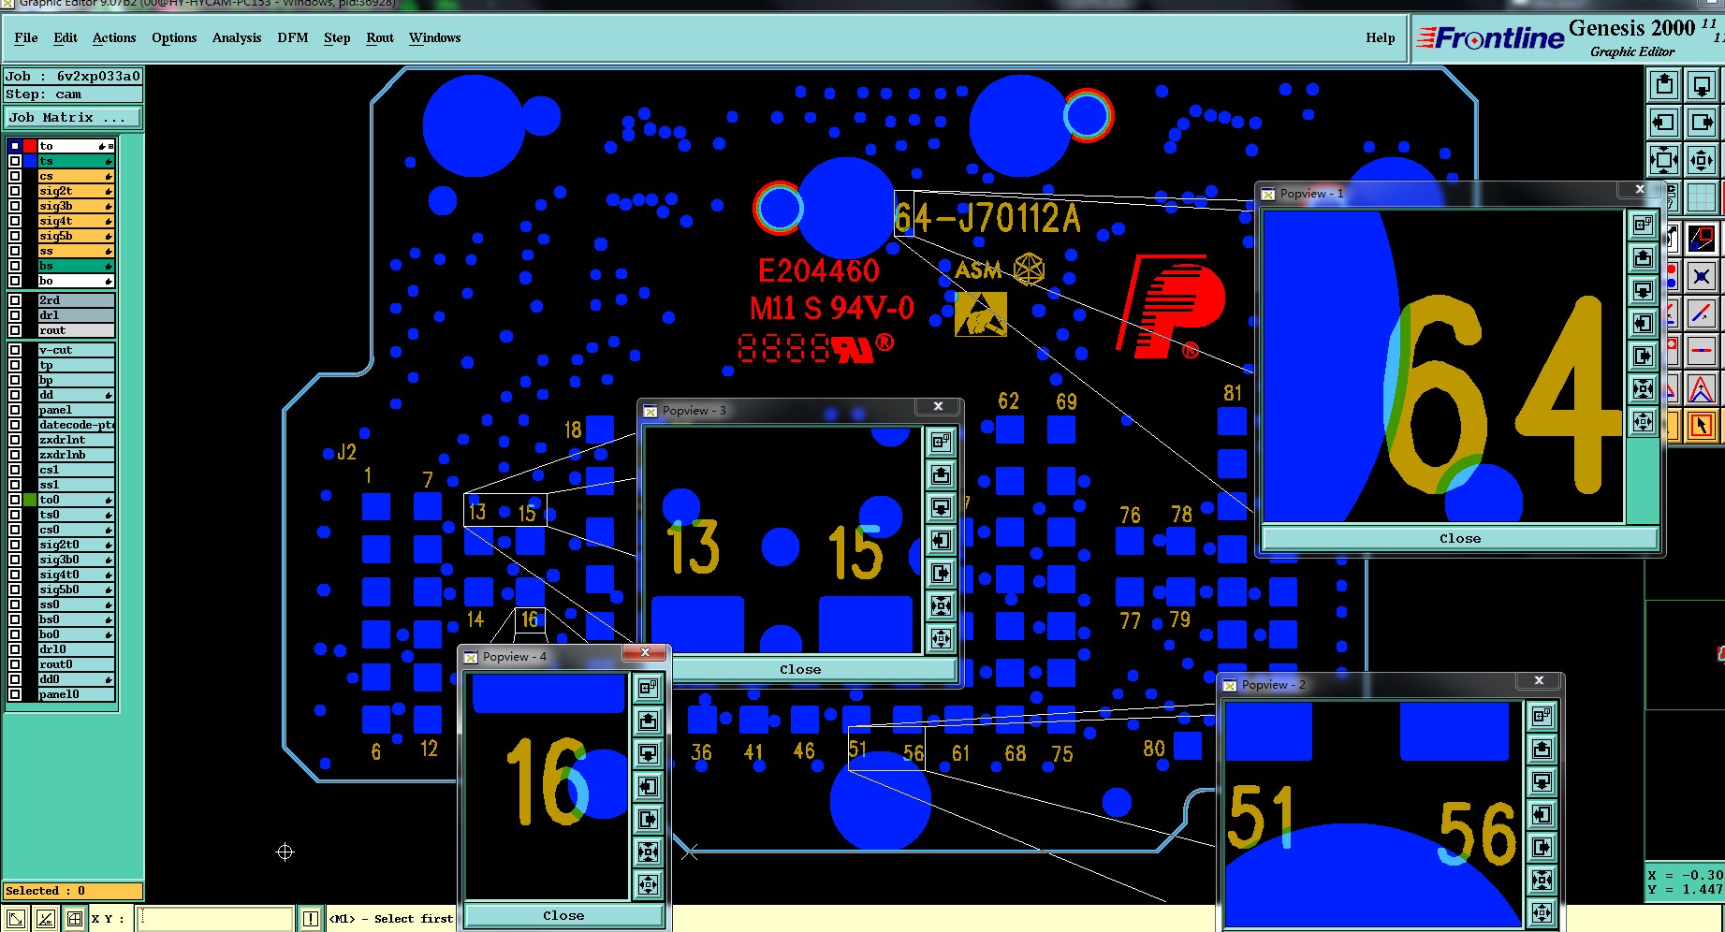Screen dimensions: 1725x932
Task: Pan up in Popview 3
Action: (941, 474)
